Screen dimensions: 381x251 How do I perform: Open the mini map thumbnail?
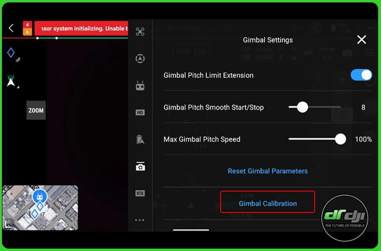[40, 207]
